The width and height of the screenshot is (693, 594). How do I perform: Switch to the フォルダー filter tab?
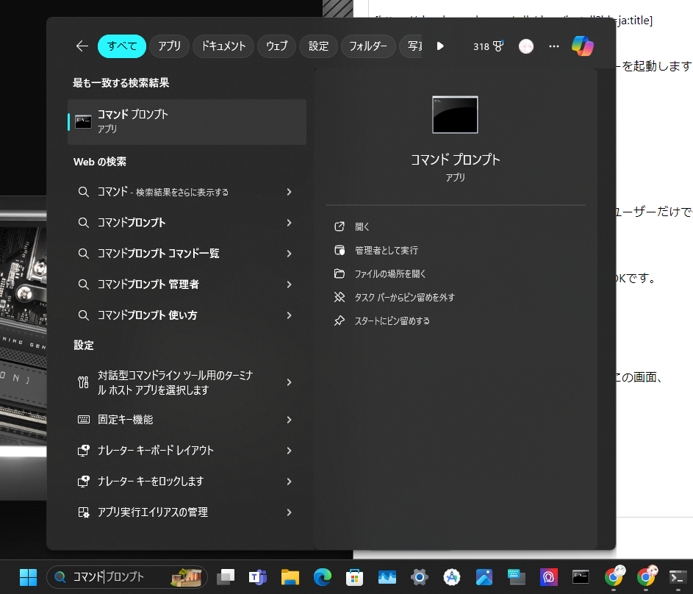click(x=368, y=46)
